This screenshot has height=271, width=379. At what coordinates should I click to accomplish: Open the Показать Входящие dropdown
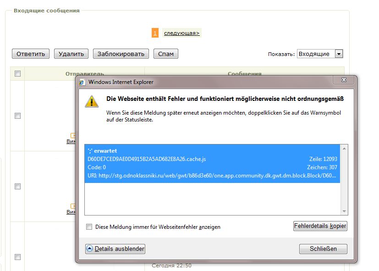[320, 54]
